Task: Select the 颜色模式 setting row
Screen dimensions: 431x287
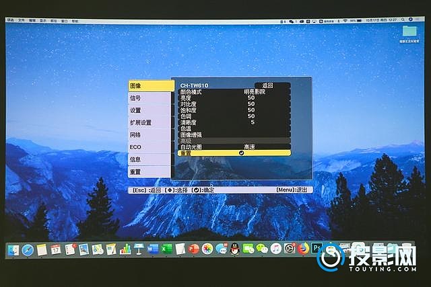Action: coord(234,91)
